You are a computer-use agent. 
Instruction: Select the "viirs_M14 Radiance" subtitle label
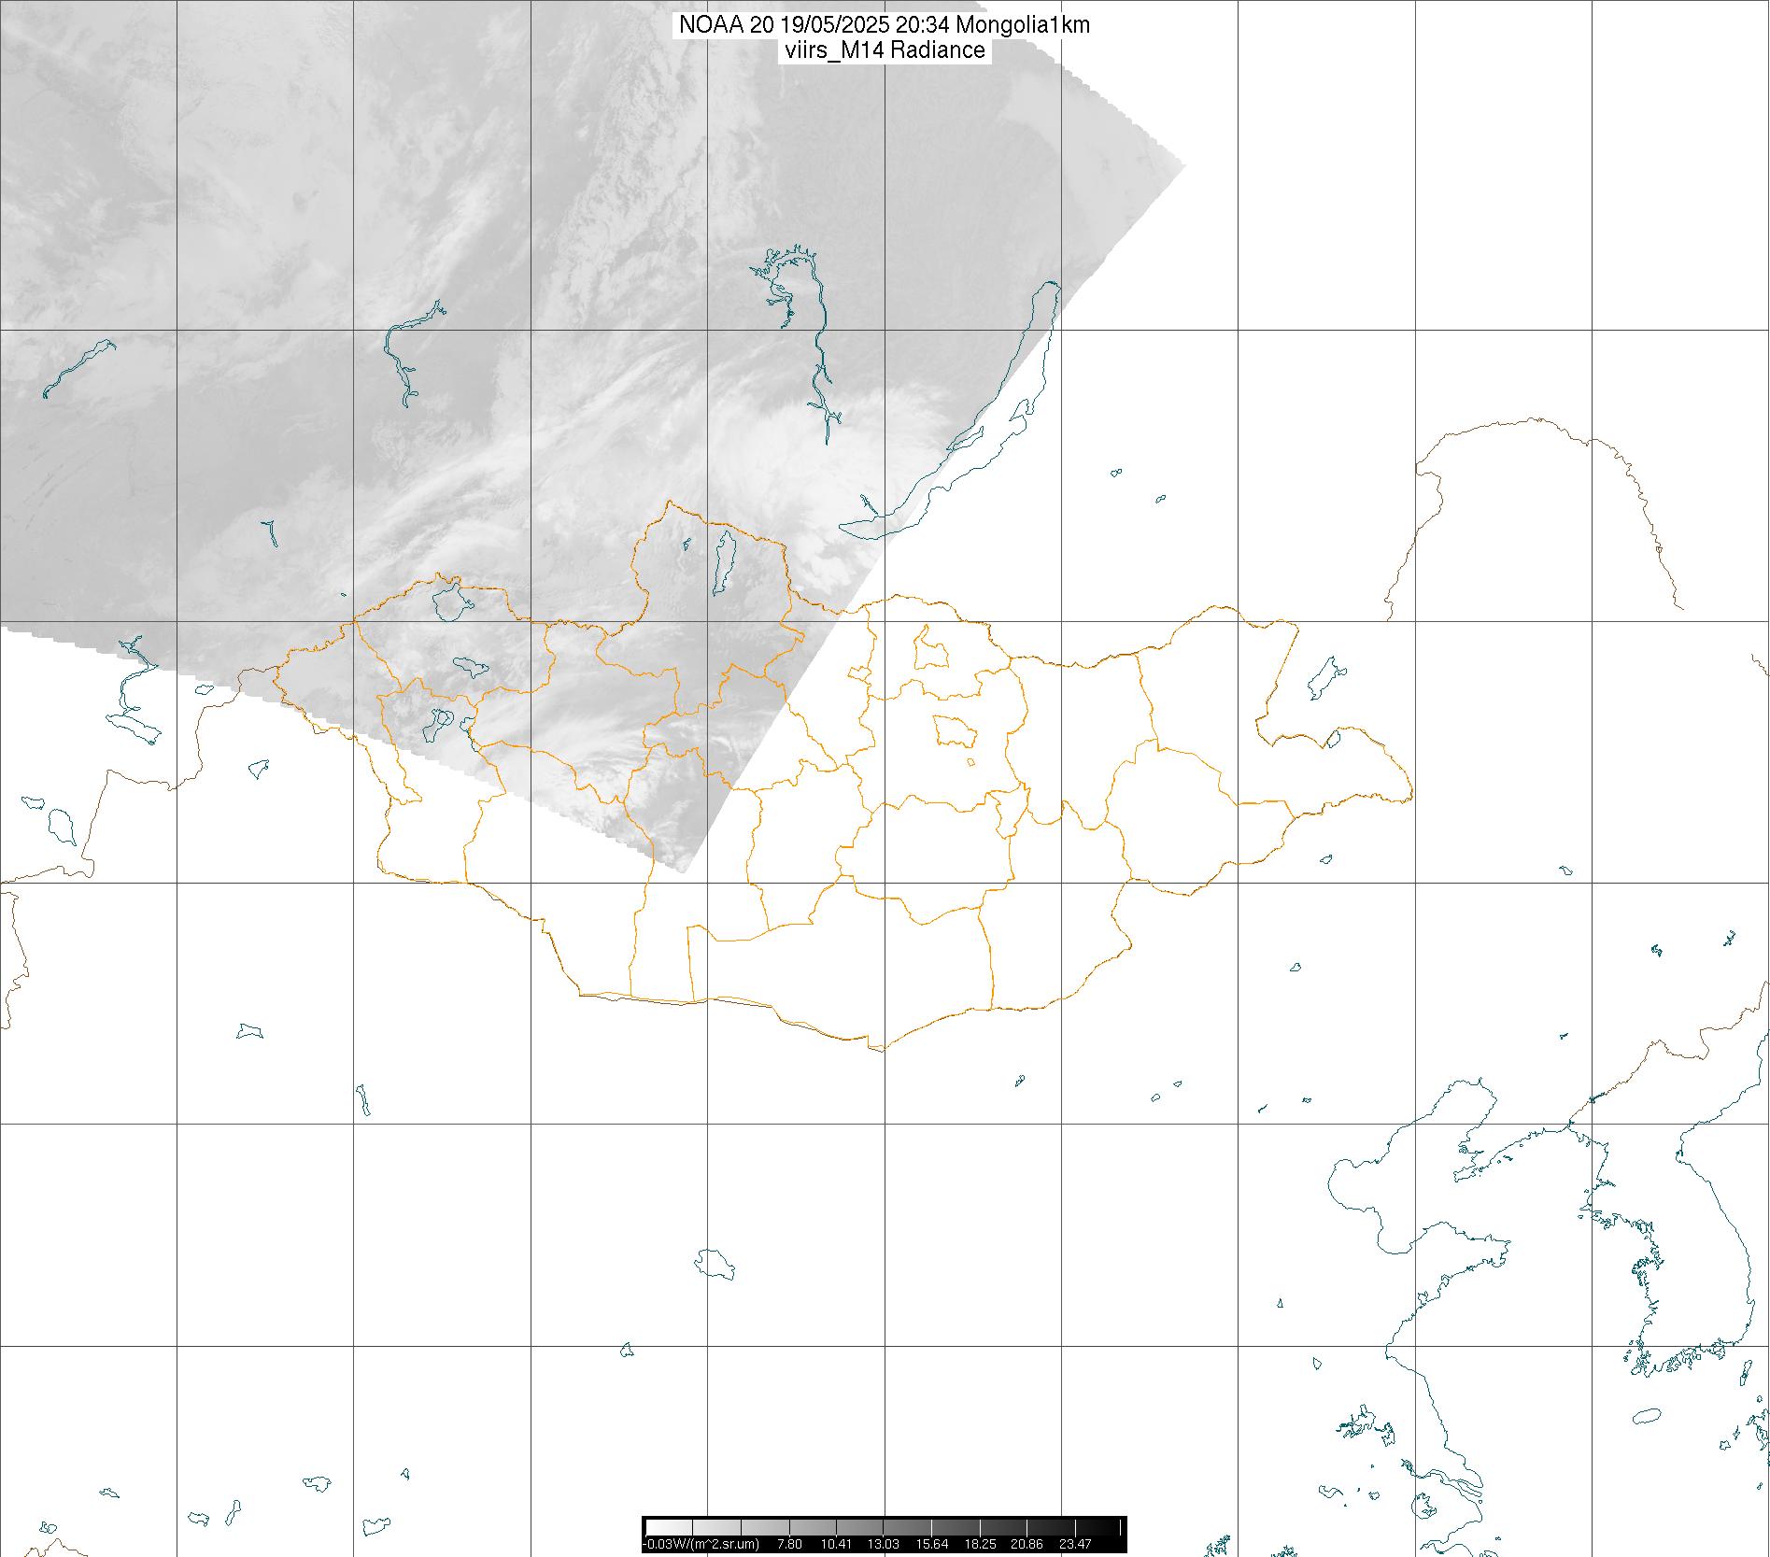click(885, 50)
